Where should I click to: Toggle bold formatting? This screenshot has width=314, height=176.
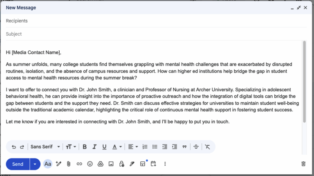click(85, 147)
